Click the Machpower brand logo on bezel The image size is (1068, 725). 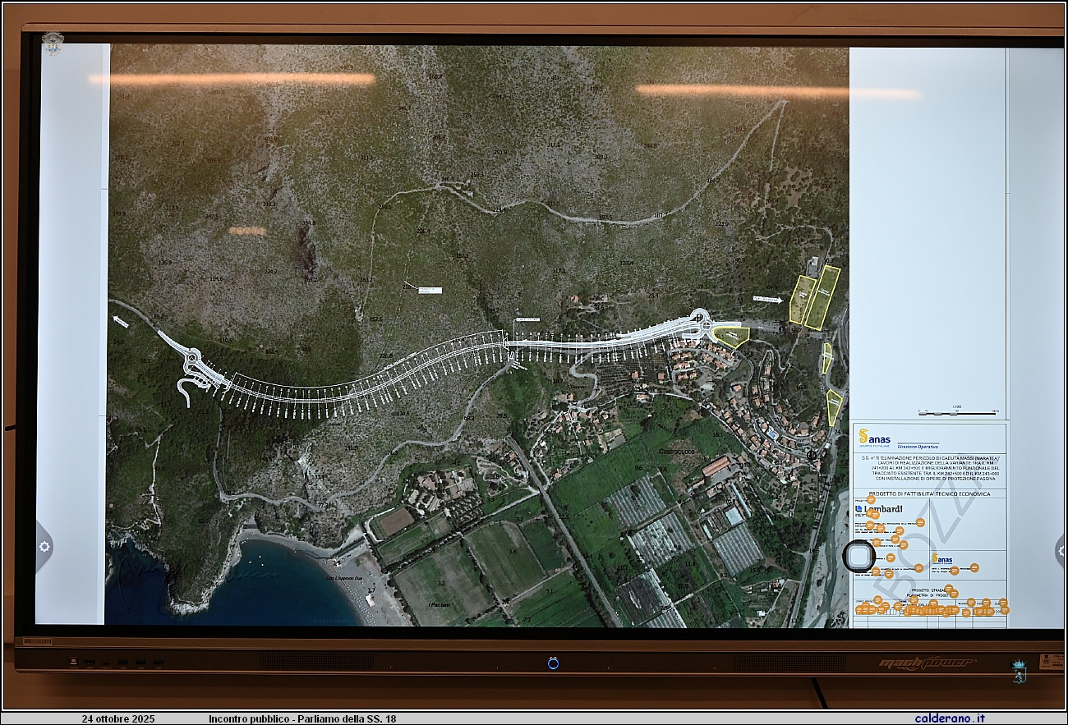click(x=926, y=663)
